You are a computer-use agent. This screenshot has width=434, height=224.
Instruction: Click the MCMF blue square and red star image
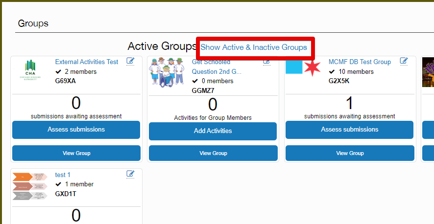point(303,67)
